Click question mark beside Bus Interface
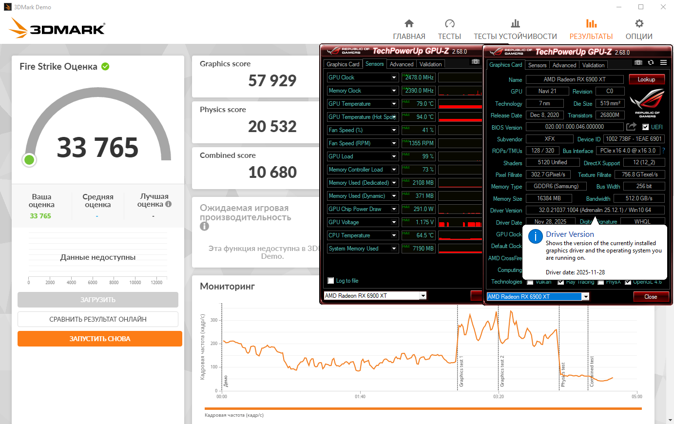674x424 pixels. coord(663,151)
